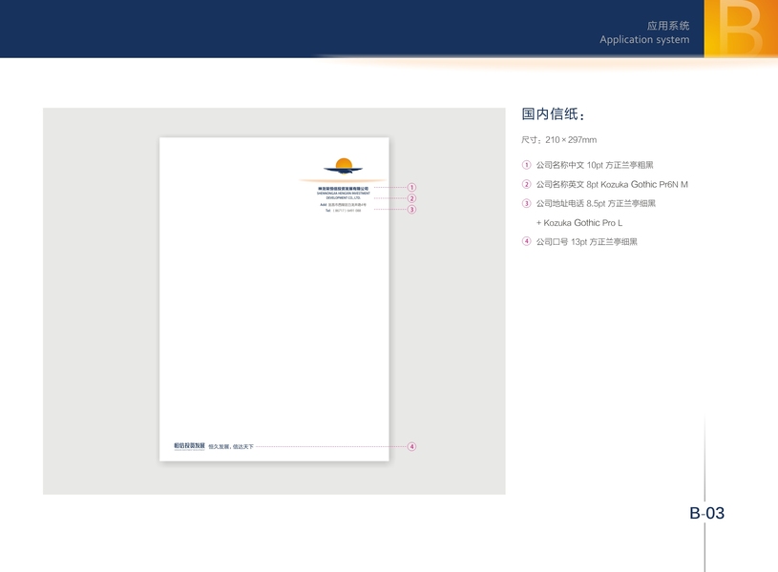Click the large B letter in orange block
Viewport: 778px width, 572px height.
740,28
